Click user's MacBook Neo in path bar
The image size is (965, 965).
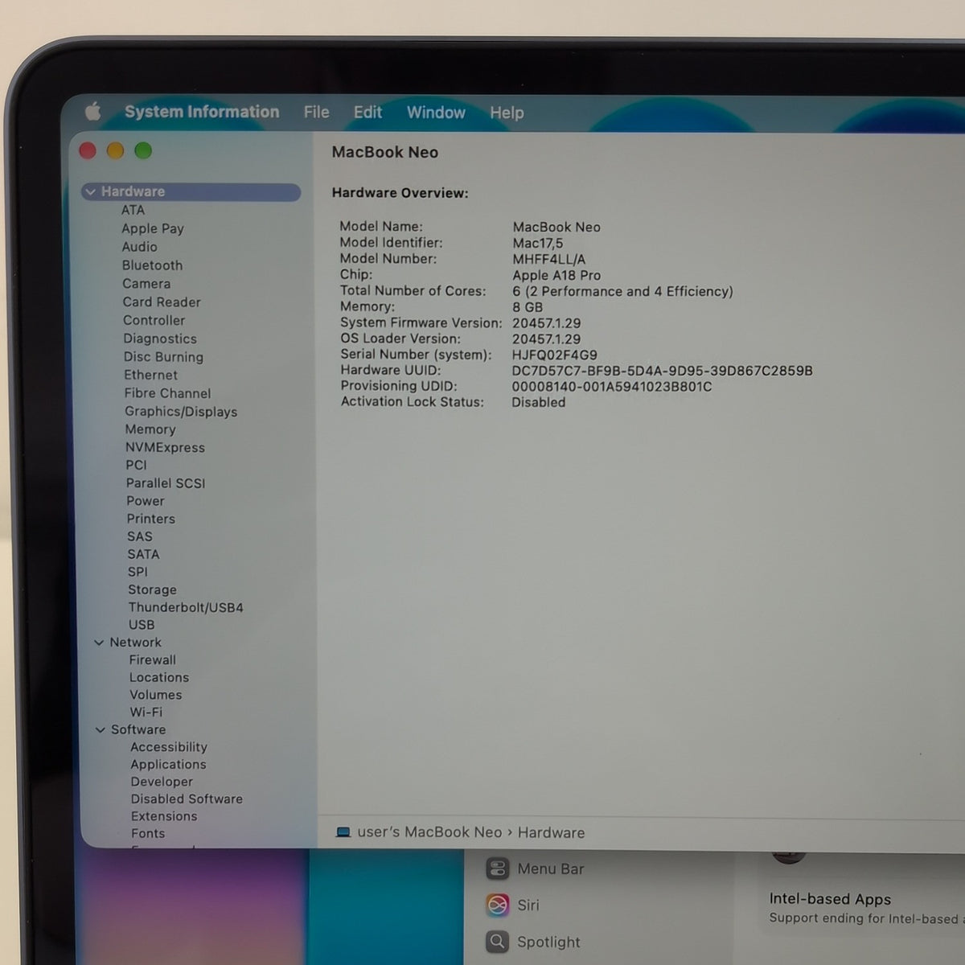pos(429,832)
